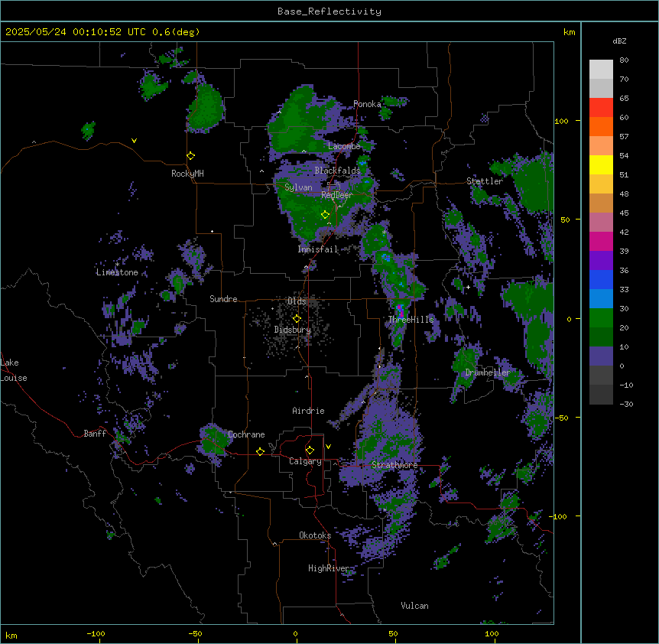Pick the purple 39 dBZ legend swatch
The width and height of the screenshot is (659, 644).
[601, 261]
